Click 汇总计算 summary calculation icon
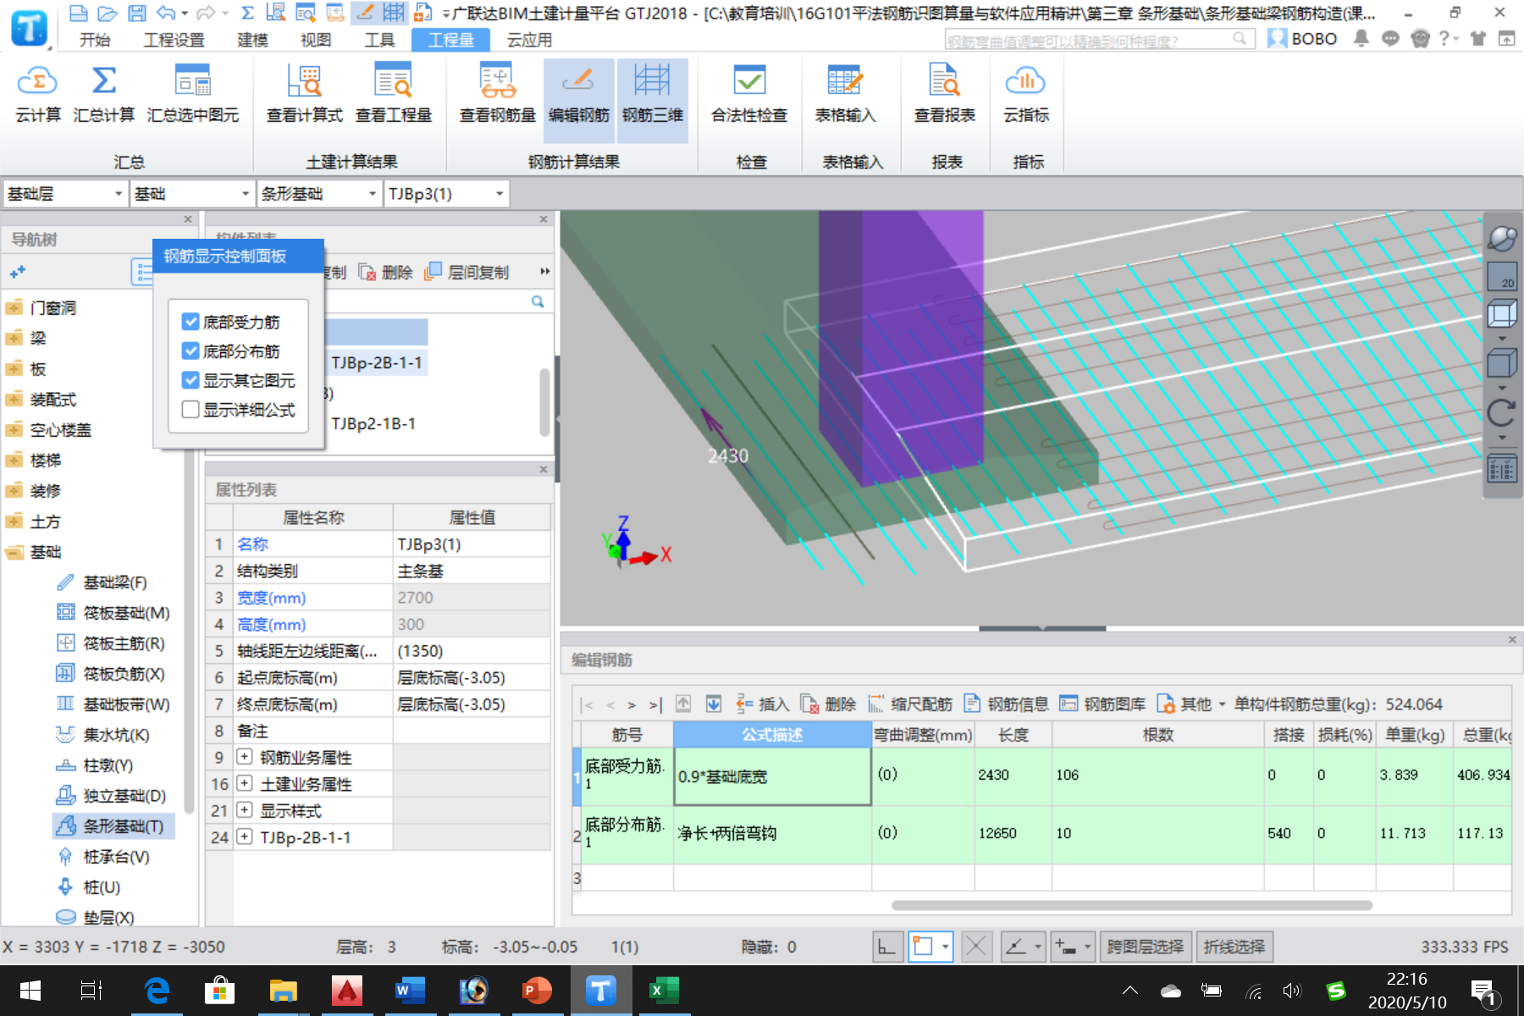 pos(103,94)
